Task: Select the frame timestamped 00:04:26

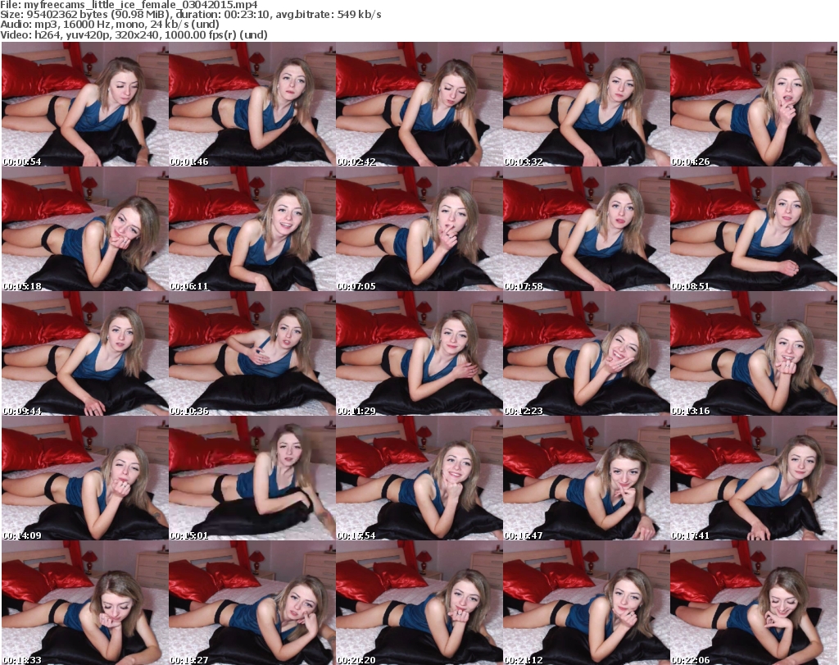Action: [754, 104]
